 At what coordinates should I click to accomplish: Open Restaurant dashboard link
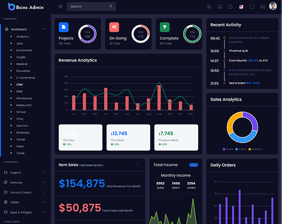pyautogui.click(x=24, y=105)
